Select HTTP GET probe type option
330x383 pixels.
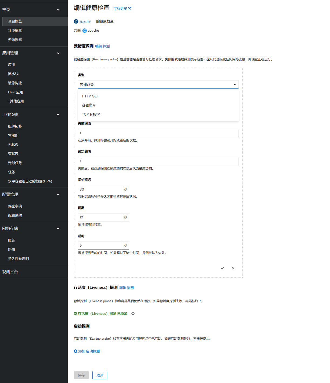pos(91,96)
